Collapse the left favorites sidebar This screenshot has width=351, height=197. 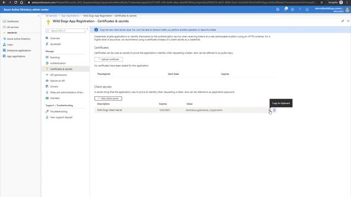tap(38, 16)
